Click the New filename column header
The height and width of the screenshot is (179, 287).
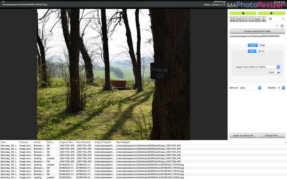tap(84, 142)
